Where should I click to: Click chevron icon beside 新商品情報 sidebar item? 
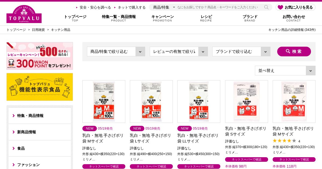click(14, 132)
